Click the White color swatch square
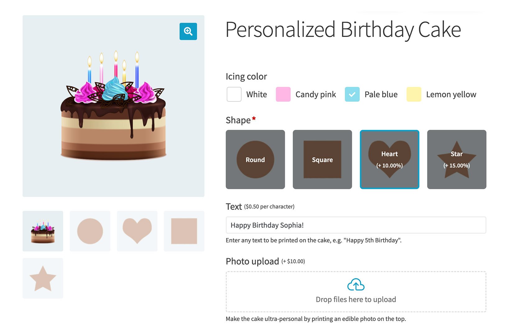 tap(234, 94)
